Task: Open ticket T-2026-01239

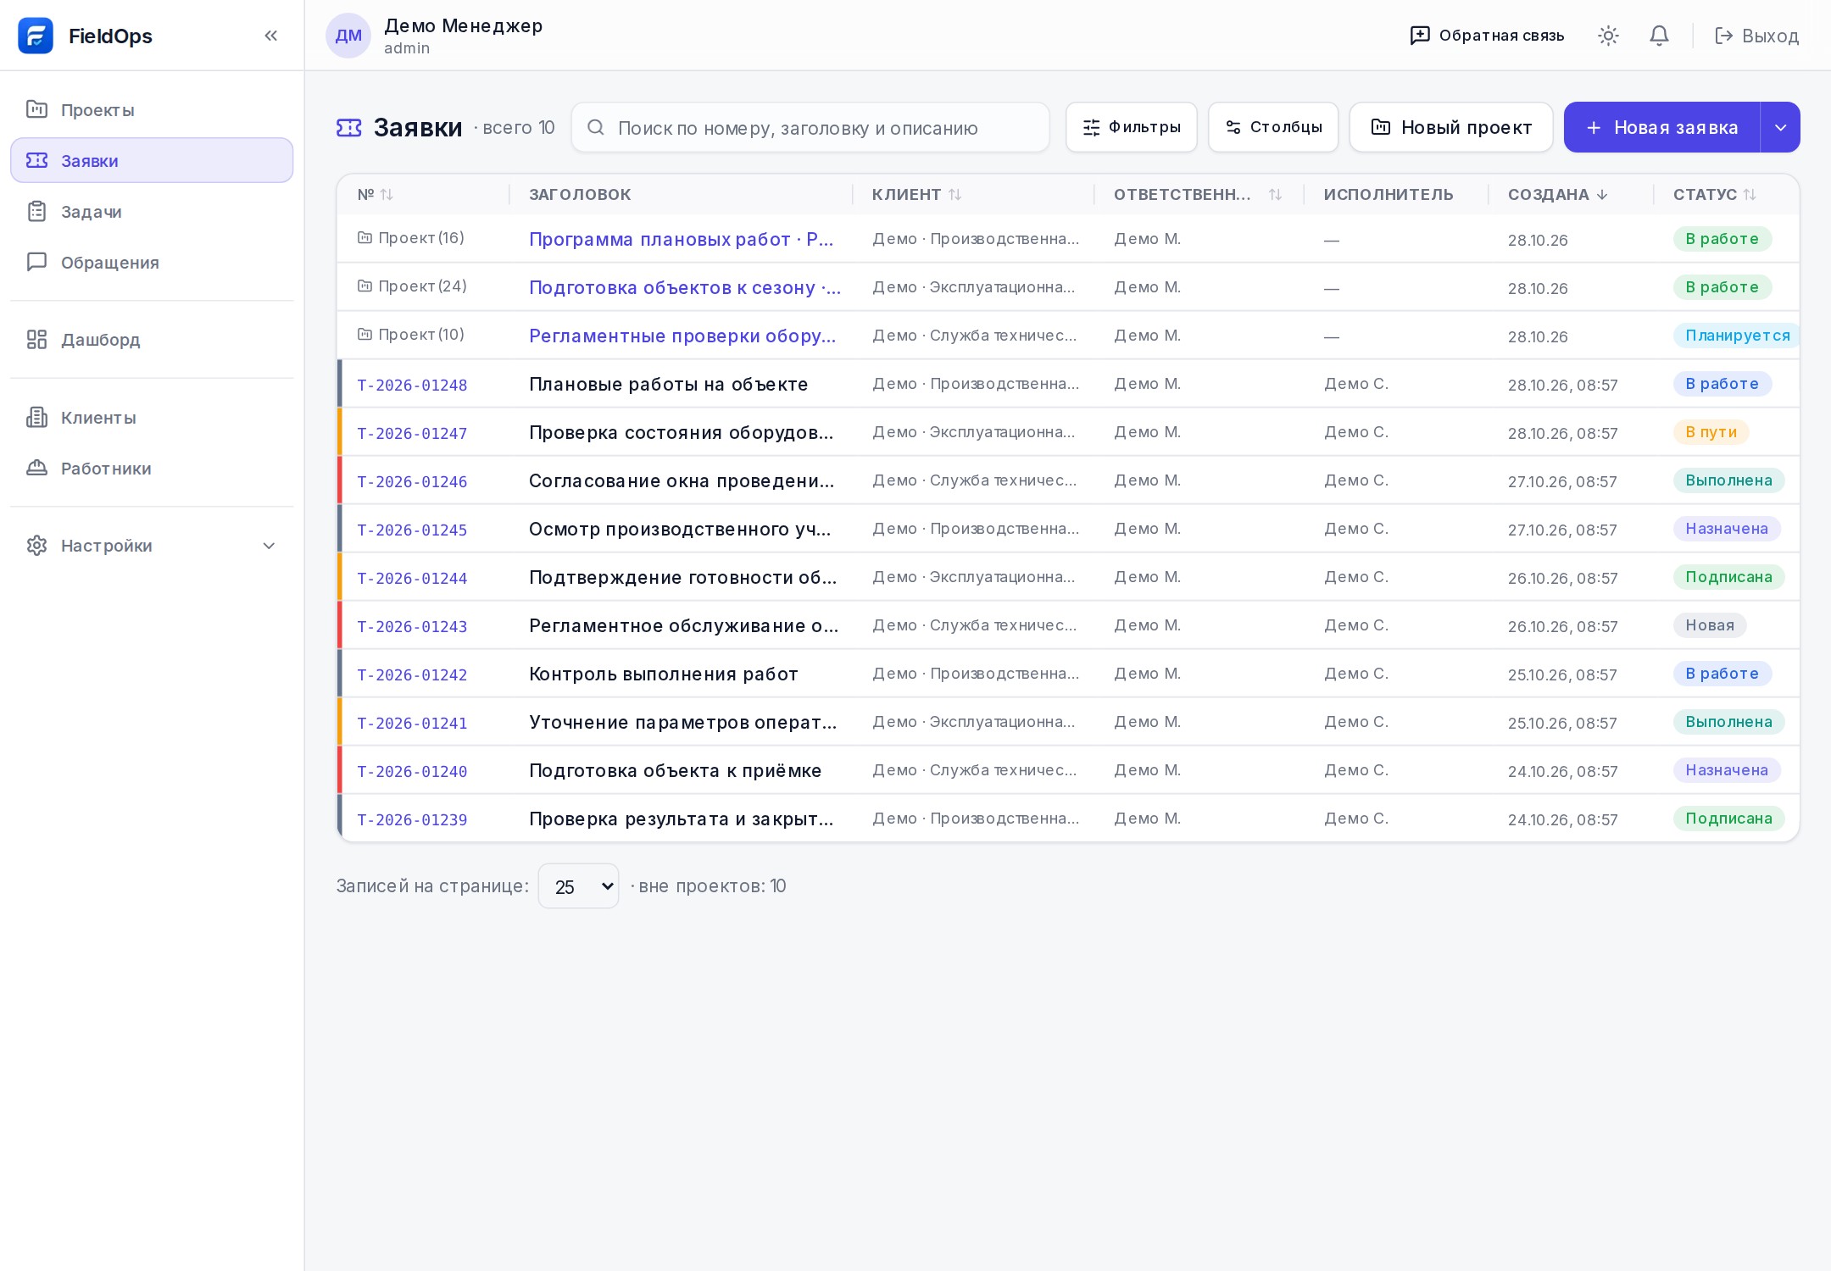Action: [412, 819]
